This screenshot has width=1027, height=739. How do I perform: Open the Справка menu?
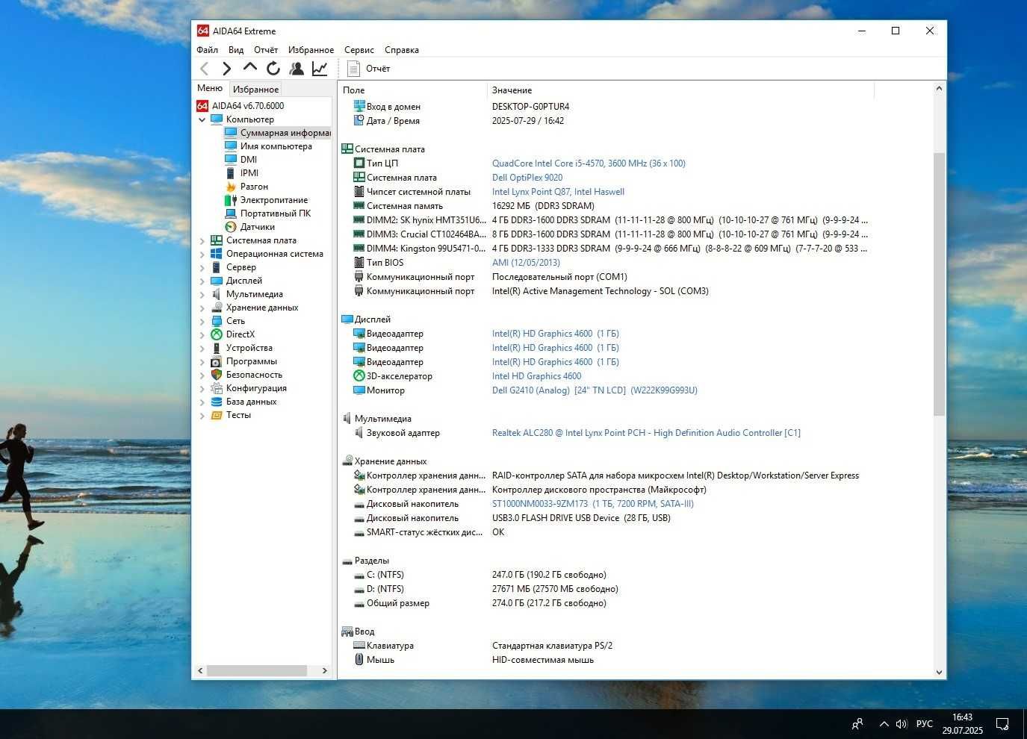(x=402, y=50)
